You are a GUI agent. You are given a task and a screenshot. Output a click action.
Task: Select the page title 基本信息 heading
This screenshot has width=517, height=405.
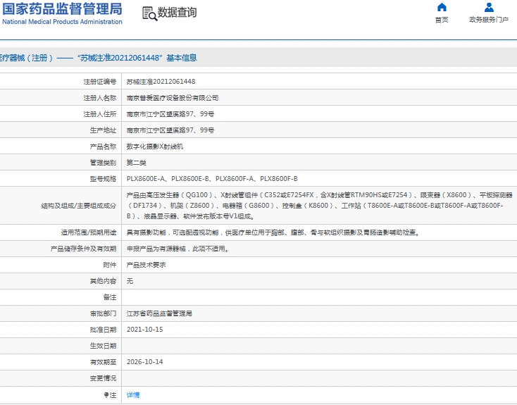tap(182, 58)
